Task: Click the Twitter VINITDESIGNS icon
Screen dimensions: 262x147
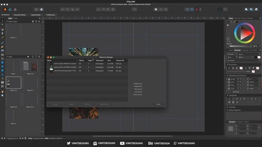Action: coord(68,143)
